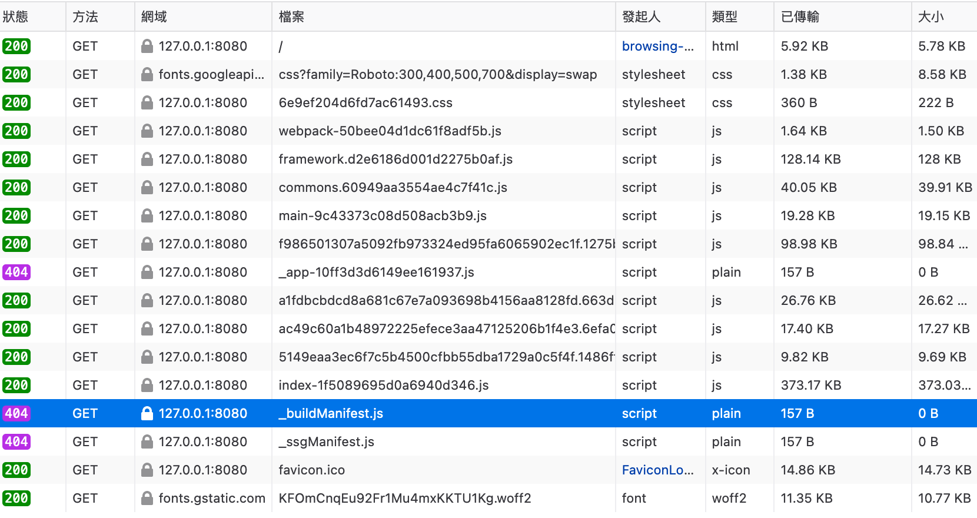977x518 pixels.
Task: Sort by the 已傳輸 column header
Action: 843,16
